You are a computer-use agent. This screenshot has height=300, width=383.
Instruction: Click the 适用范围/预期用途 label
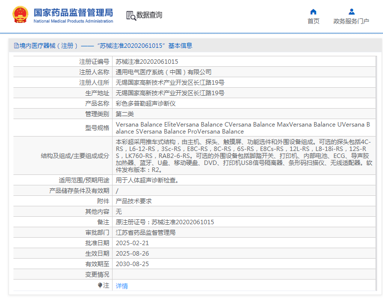(x=84, y=180)
